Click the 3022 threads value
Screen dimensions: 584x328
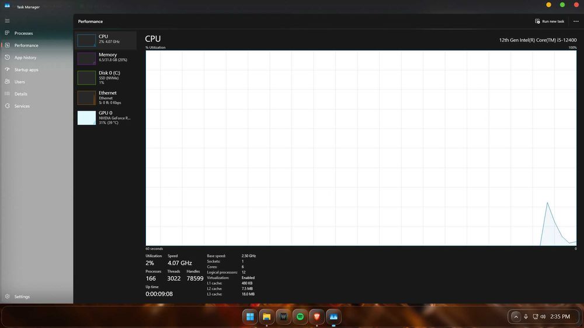click(174, 278)
